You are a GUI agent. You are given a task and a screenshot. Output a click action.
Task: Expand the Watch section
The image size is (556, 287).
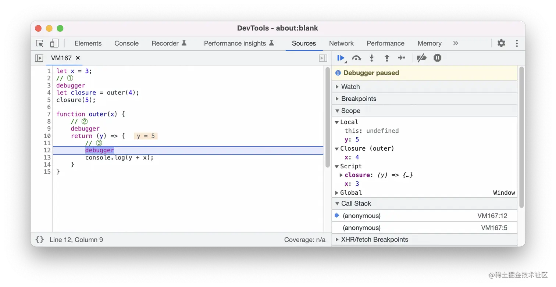coord(424,87)
